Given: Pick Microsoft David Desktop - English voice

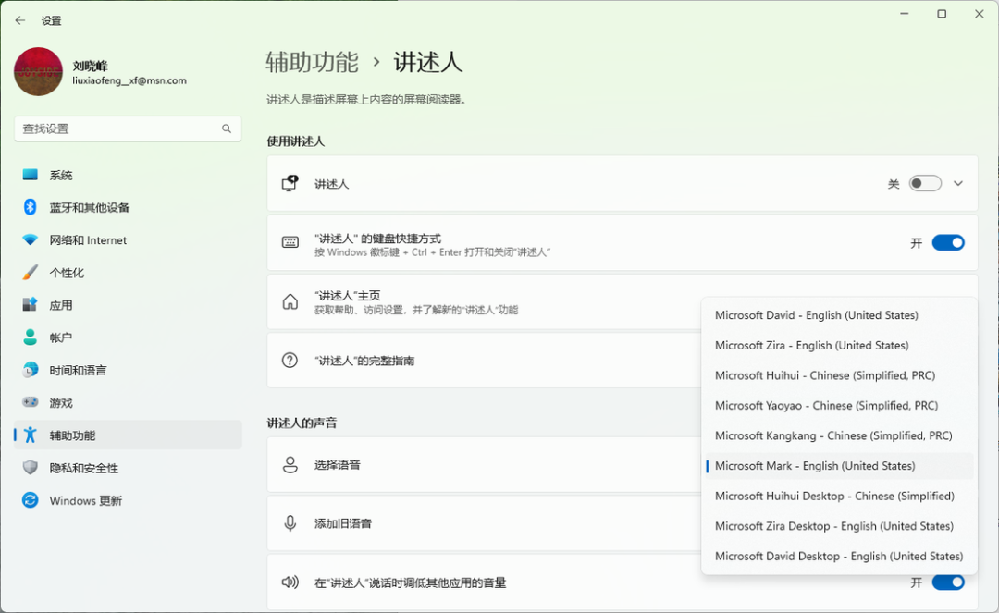Looking at the screenshot, I should coord(839,556).
